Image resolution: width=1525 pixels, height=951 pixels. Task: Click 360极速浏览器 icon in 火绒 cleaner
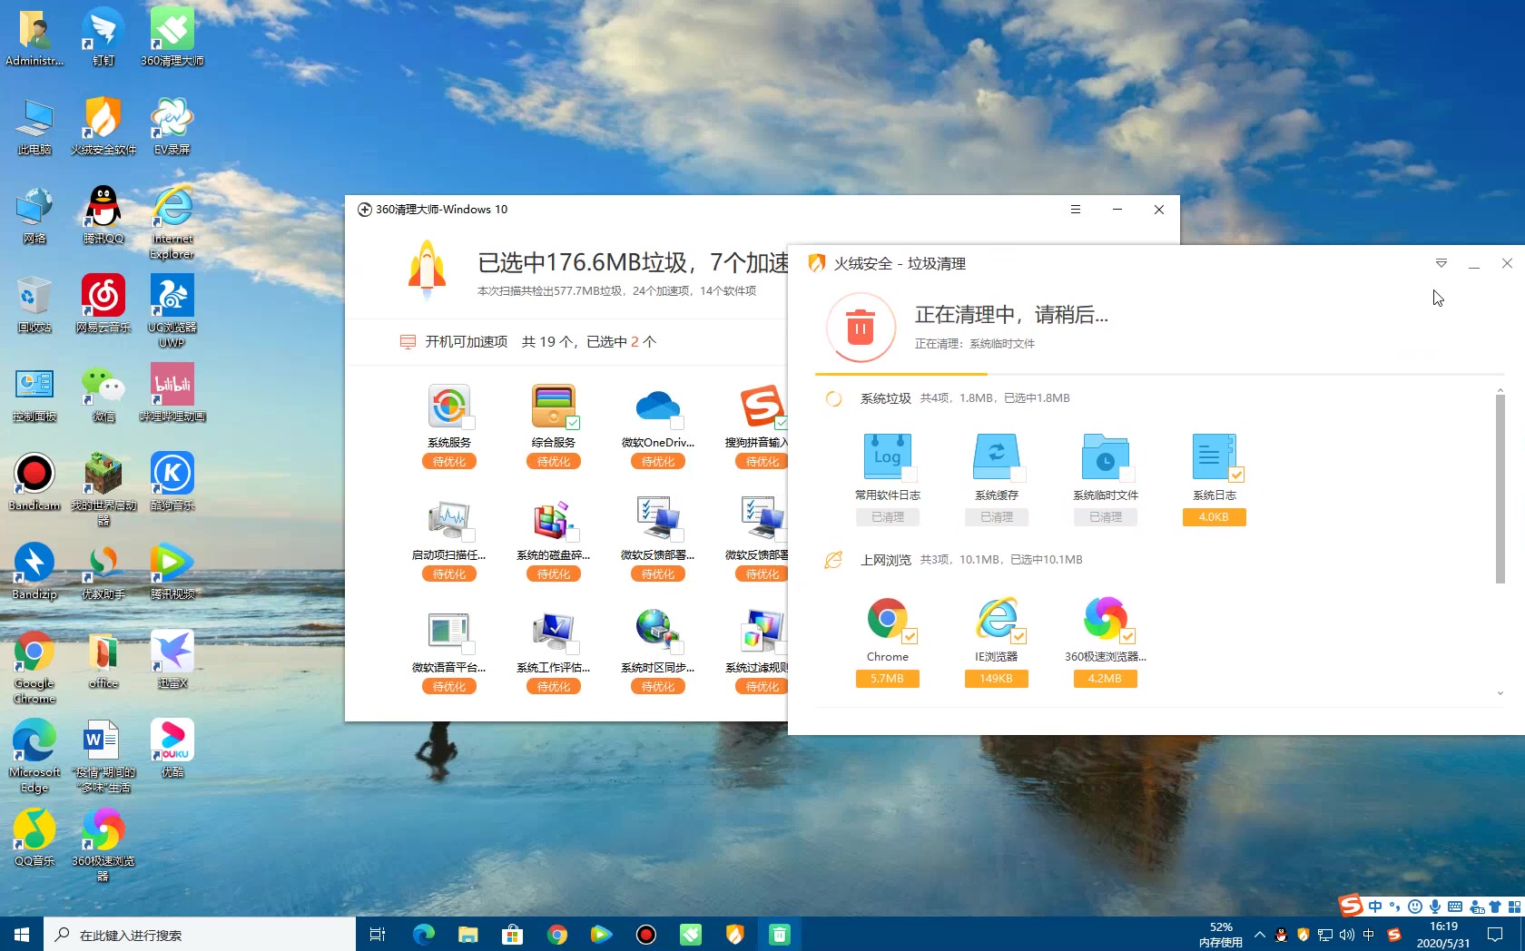pos(1105,619)
